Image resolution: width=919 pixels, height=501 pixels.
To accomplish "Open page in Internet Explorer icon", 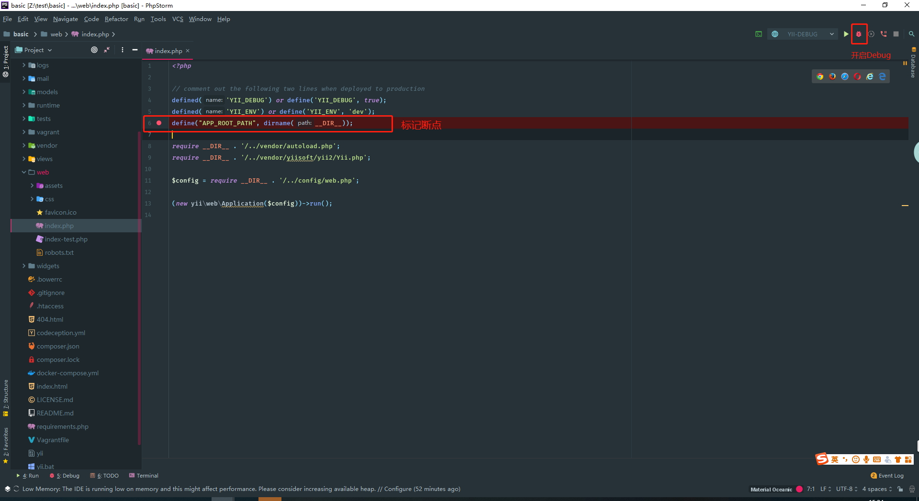I will point(870,76).
